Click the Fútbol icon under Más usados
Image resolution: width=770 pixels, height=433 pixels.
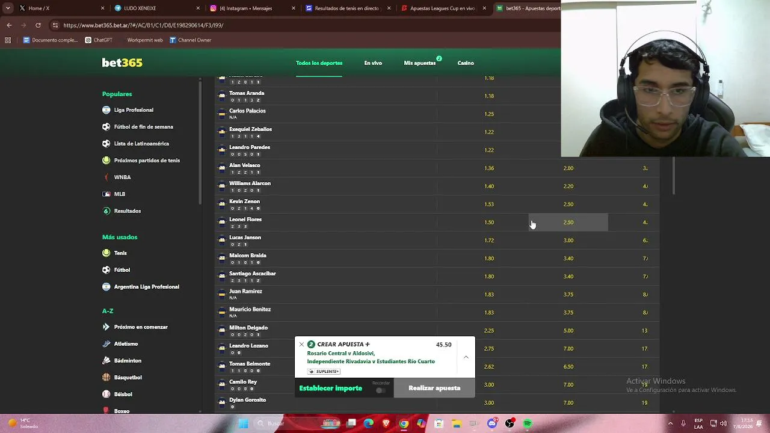106,270
